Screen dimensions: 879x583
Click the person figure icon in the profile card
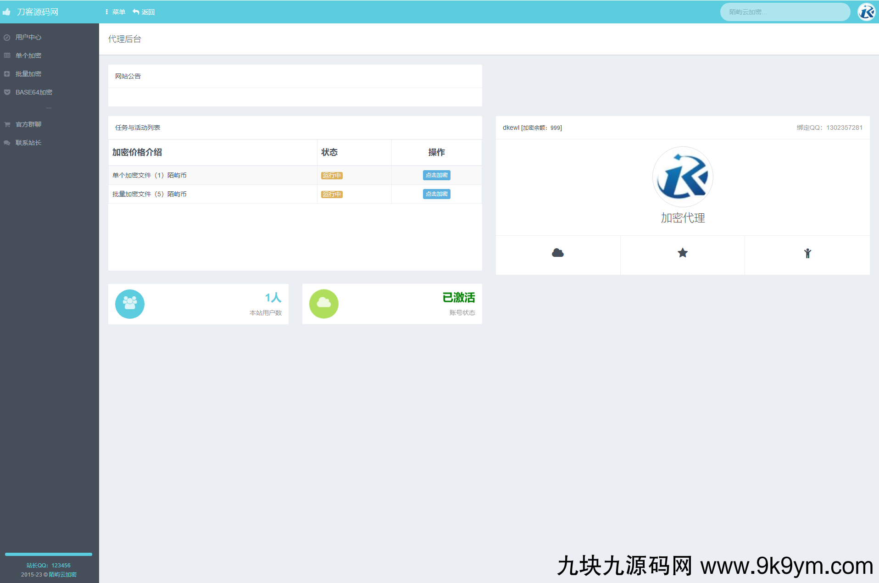807,253
